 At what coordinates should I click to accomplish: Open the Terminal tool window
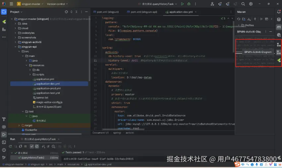(4, 142)
